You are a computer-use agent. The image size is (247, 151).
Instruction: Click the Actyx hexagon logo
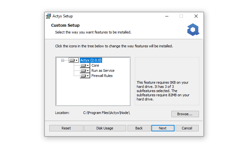tap(193, 30)
